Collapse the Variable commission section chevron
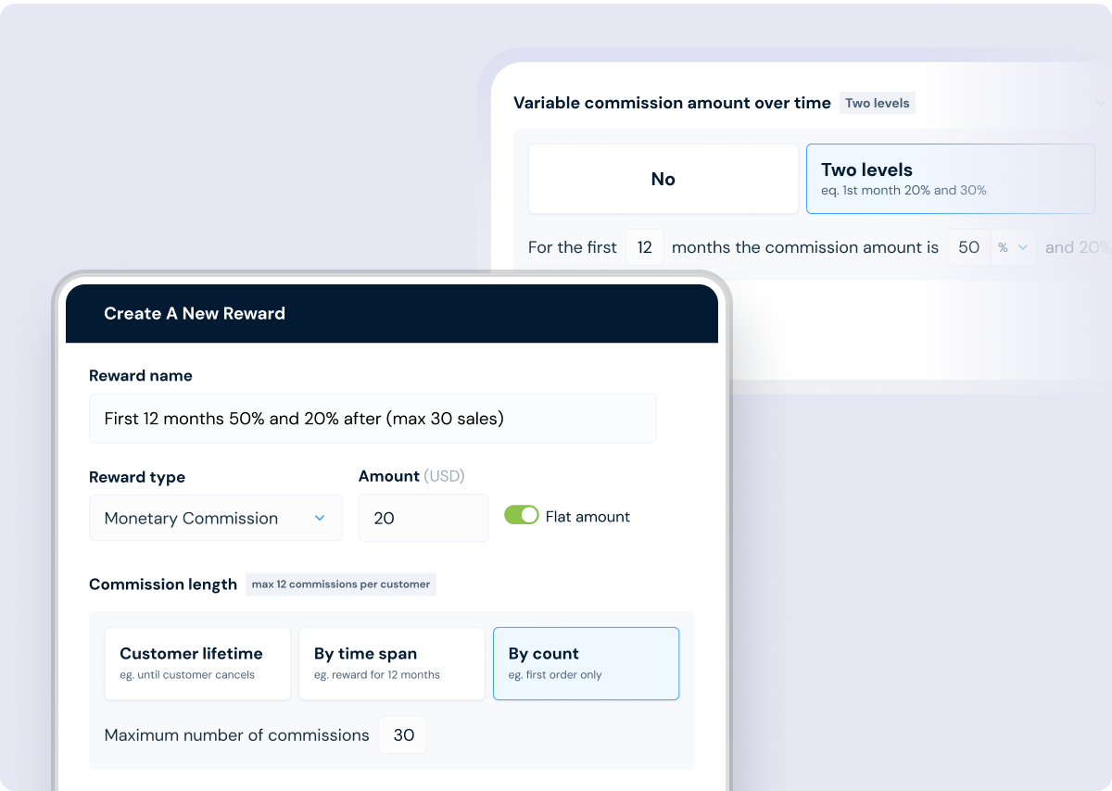The height and width of the screenshot is (791, 1112). point(1100,103)
